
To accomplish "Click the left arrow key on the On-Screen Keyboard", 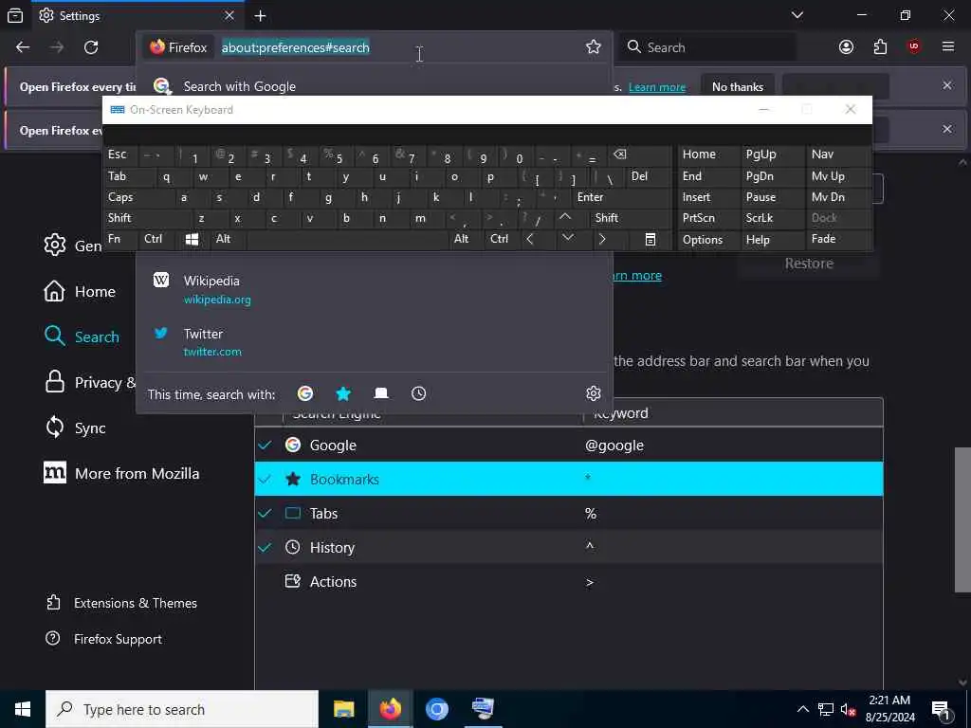I will click(x=530, y=240).
